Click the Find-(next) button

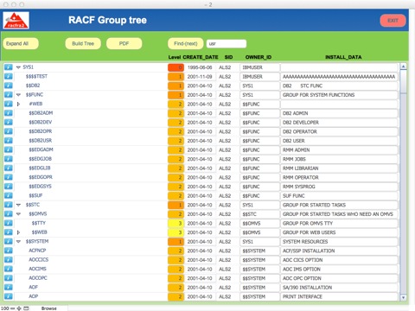[185, 43]
